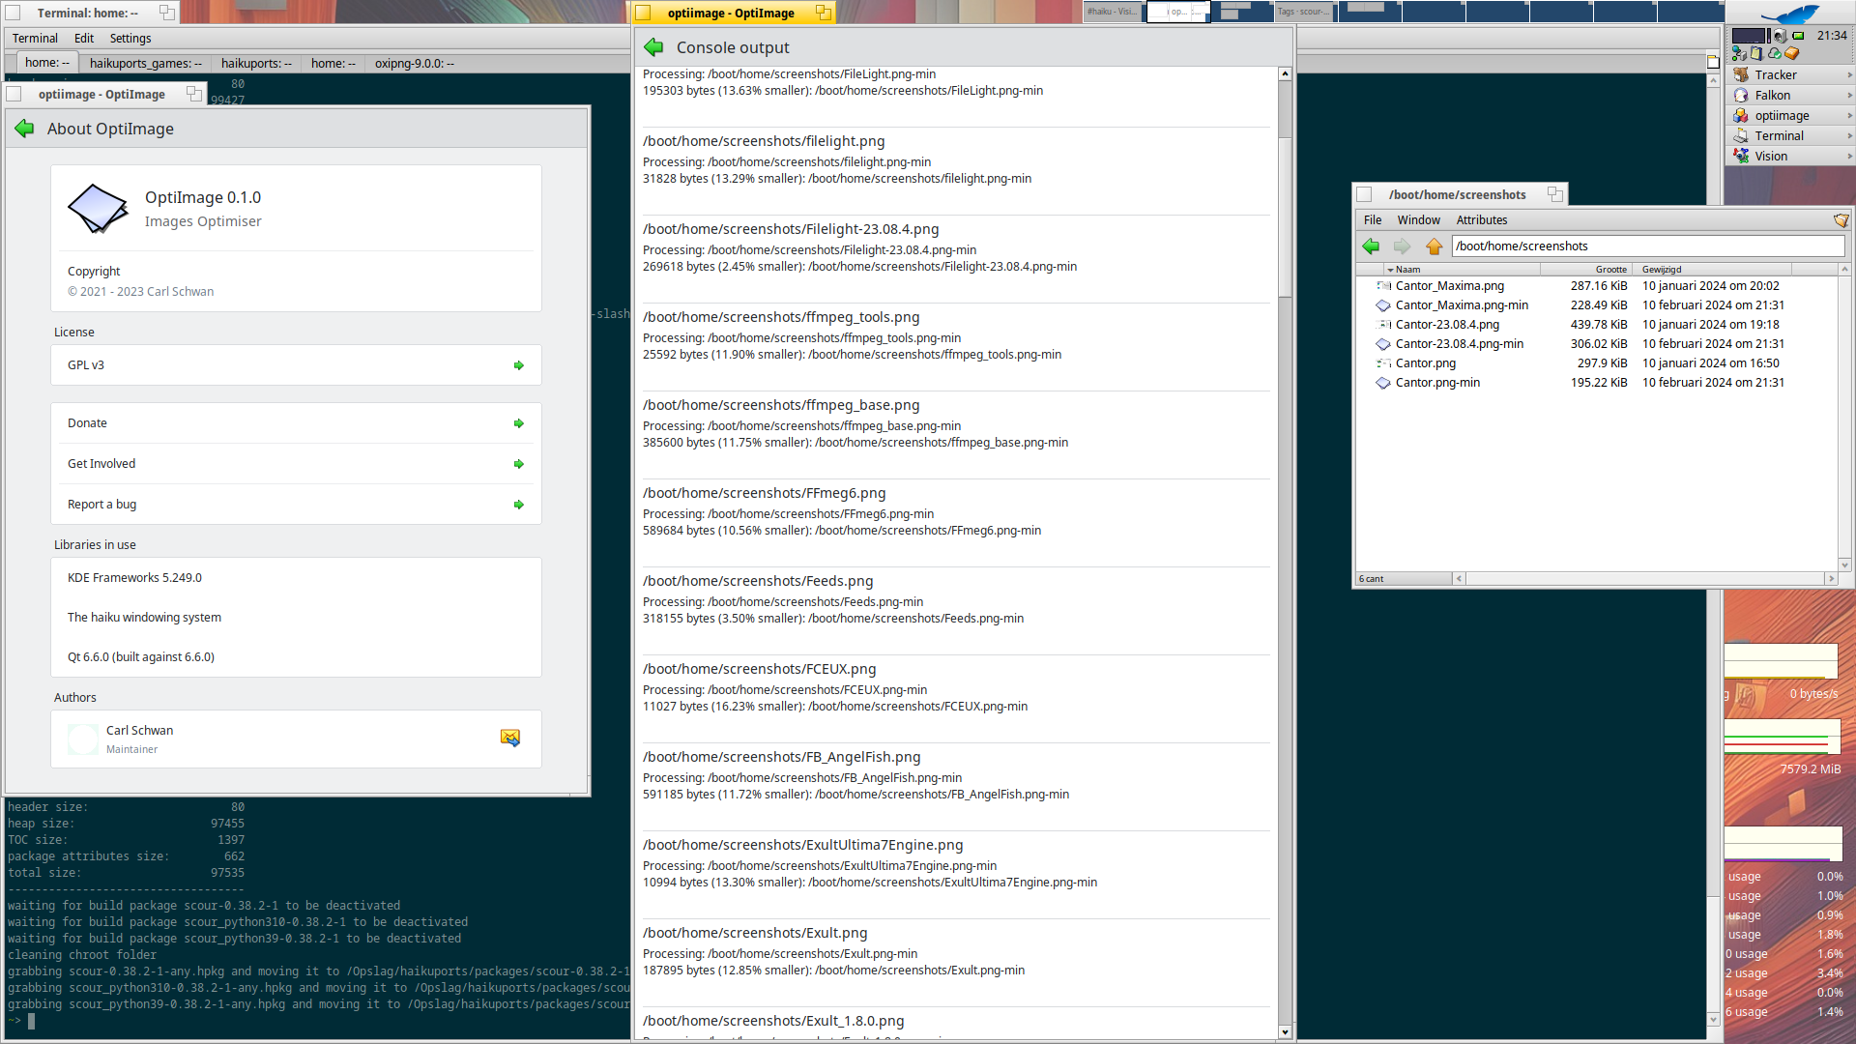
Task: Switch to the haikuports terminal tab
Action: tap(256, 64)
